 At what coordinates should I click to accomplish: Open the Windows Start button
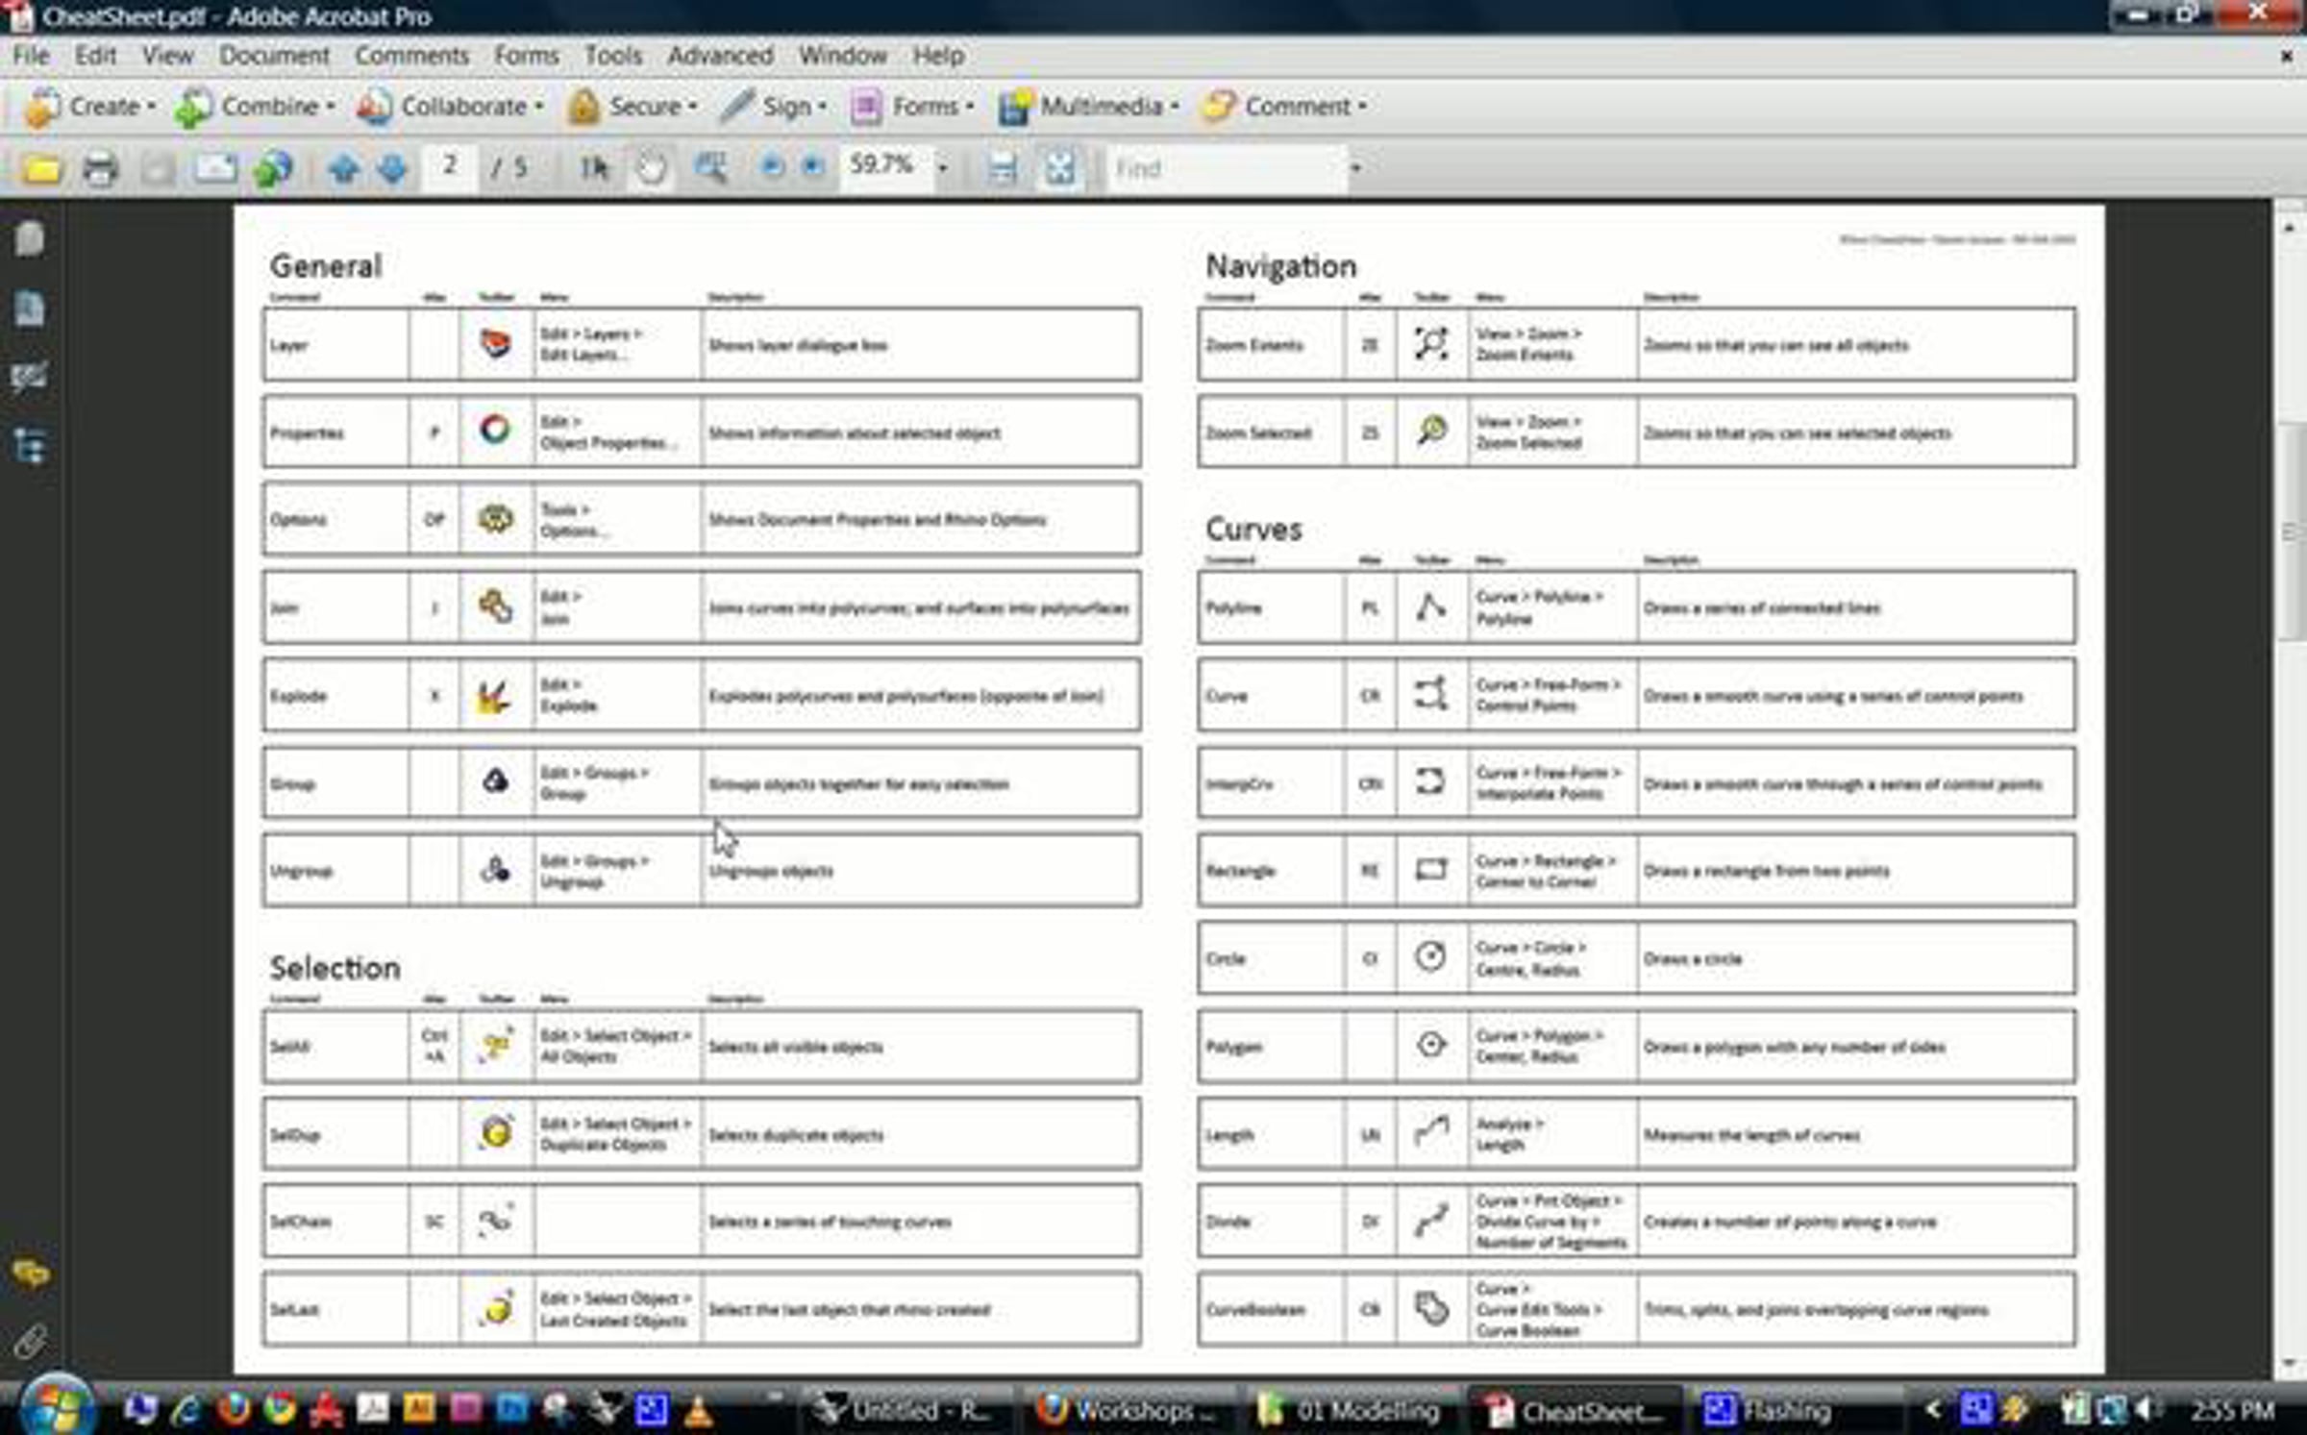pyautogui.click(x=56, y=1407)
